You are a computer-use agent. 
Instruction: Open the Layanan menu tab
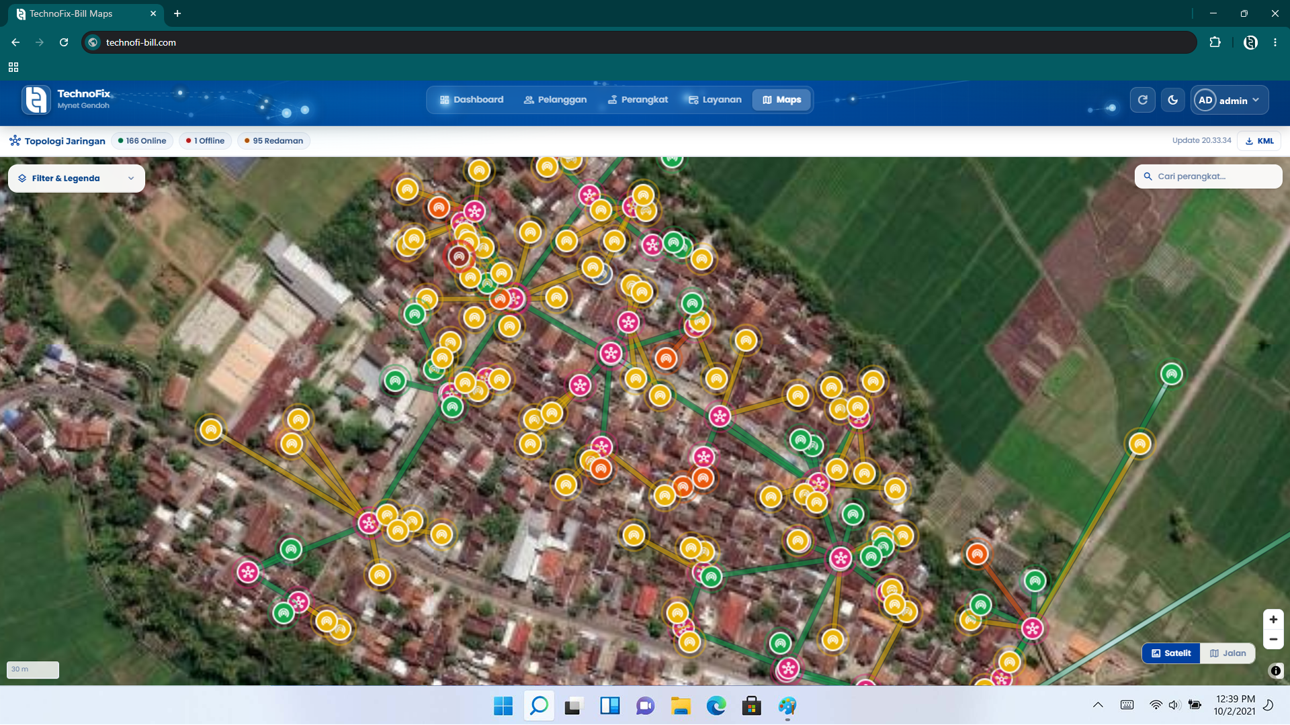tap(715, 100)
